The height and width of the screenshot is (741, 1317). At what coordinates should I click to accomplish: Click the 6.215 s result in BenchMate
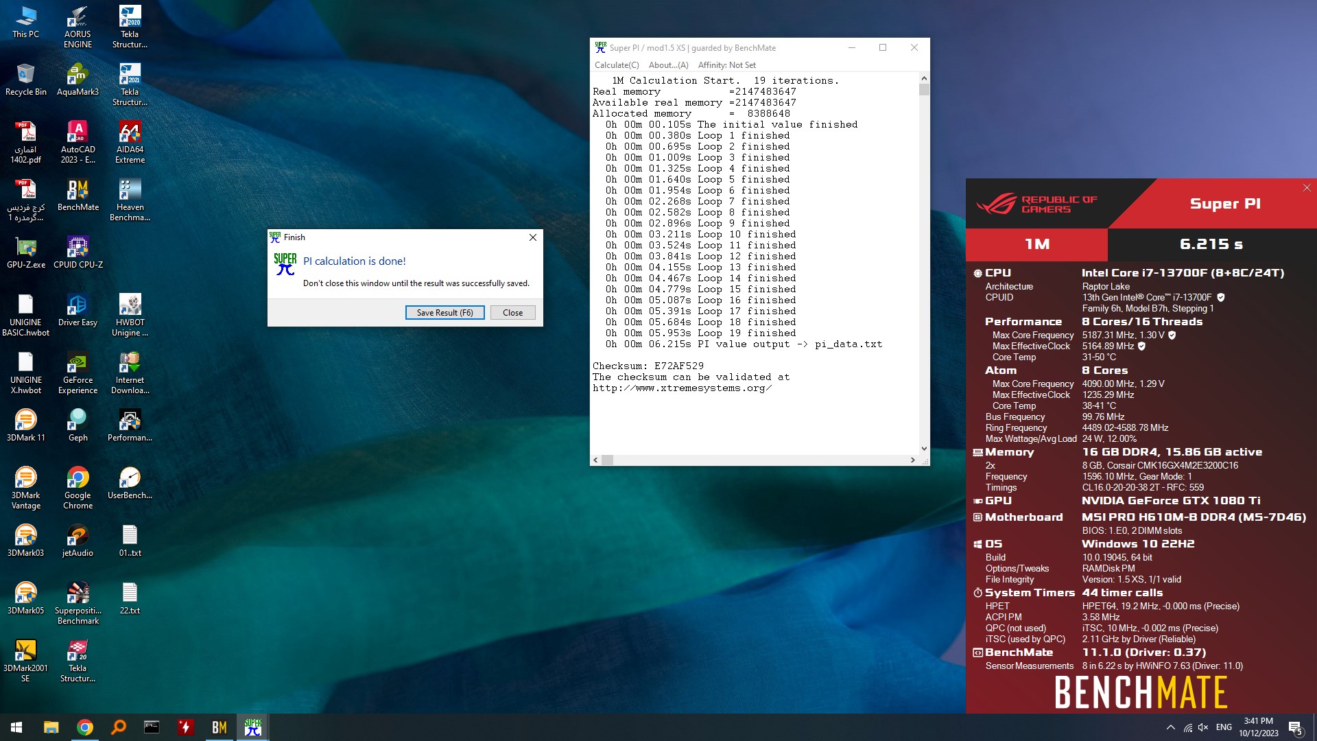click(1211, 244)
